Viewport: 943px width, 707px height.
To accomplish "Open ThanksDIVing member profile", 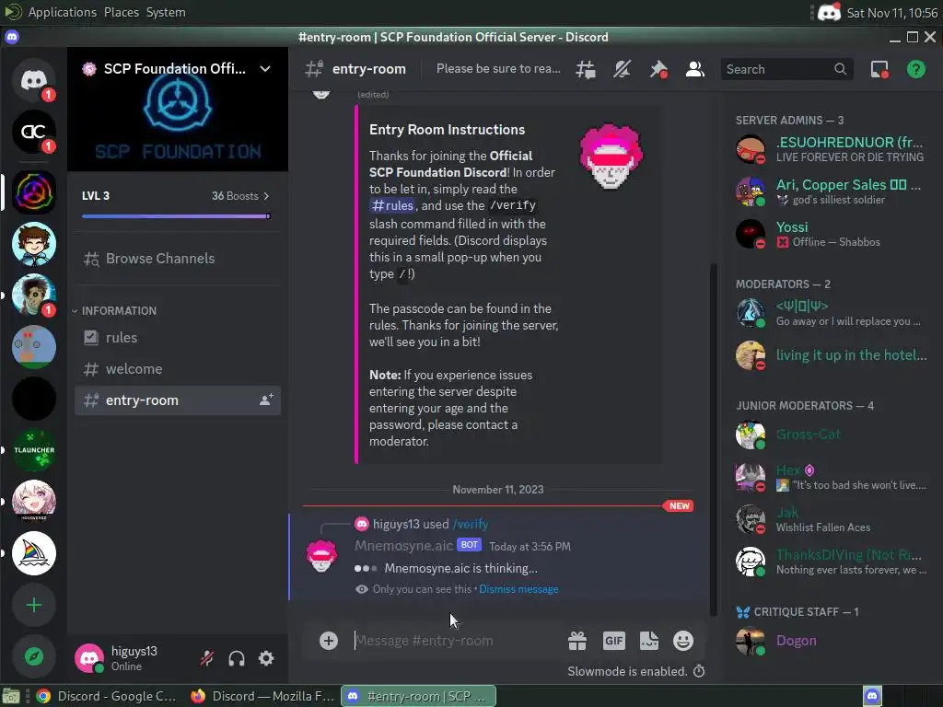I will tap(831, 562).
